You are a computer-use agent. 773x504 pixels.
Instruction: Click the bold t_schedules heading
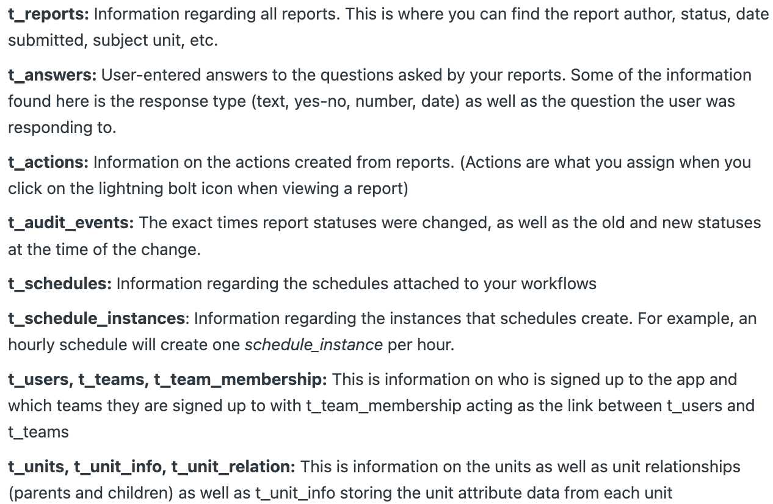[x=59, y=284]
